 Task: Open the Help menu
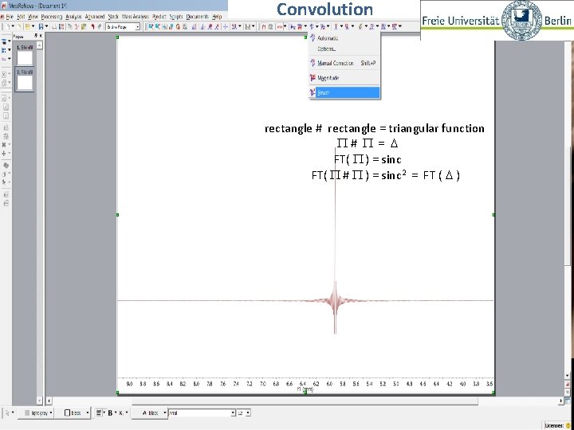point(217,17)
